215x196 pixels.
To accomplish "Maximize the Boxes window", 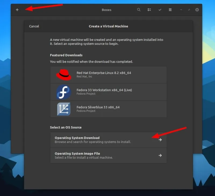I will [x=189, y=10].
